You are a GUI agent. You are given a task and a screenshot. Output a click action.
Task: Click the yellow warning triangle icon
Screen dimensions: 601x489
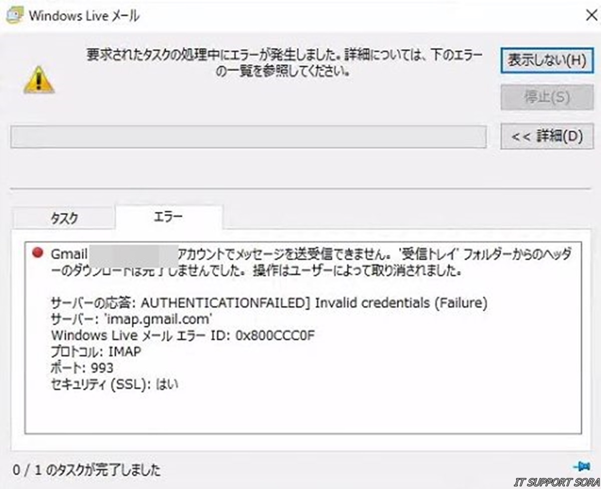coord(39,80)
